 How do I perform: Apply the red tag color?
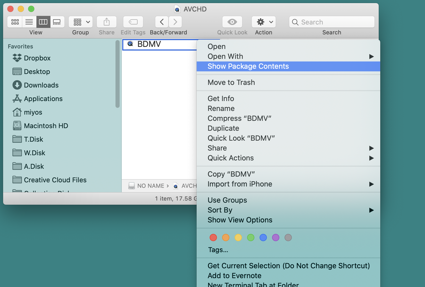[213, 238]
